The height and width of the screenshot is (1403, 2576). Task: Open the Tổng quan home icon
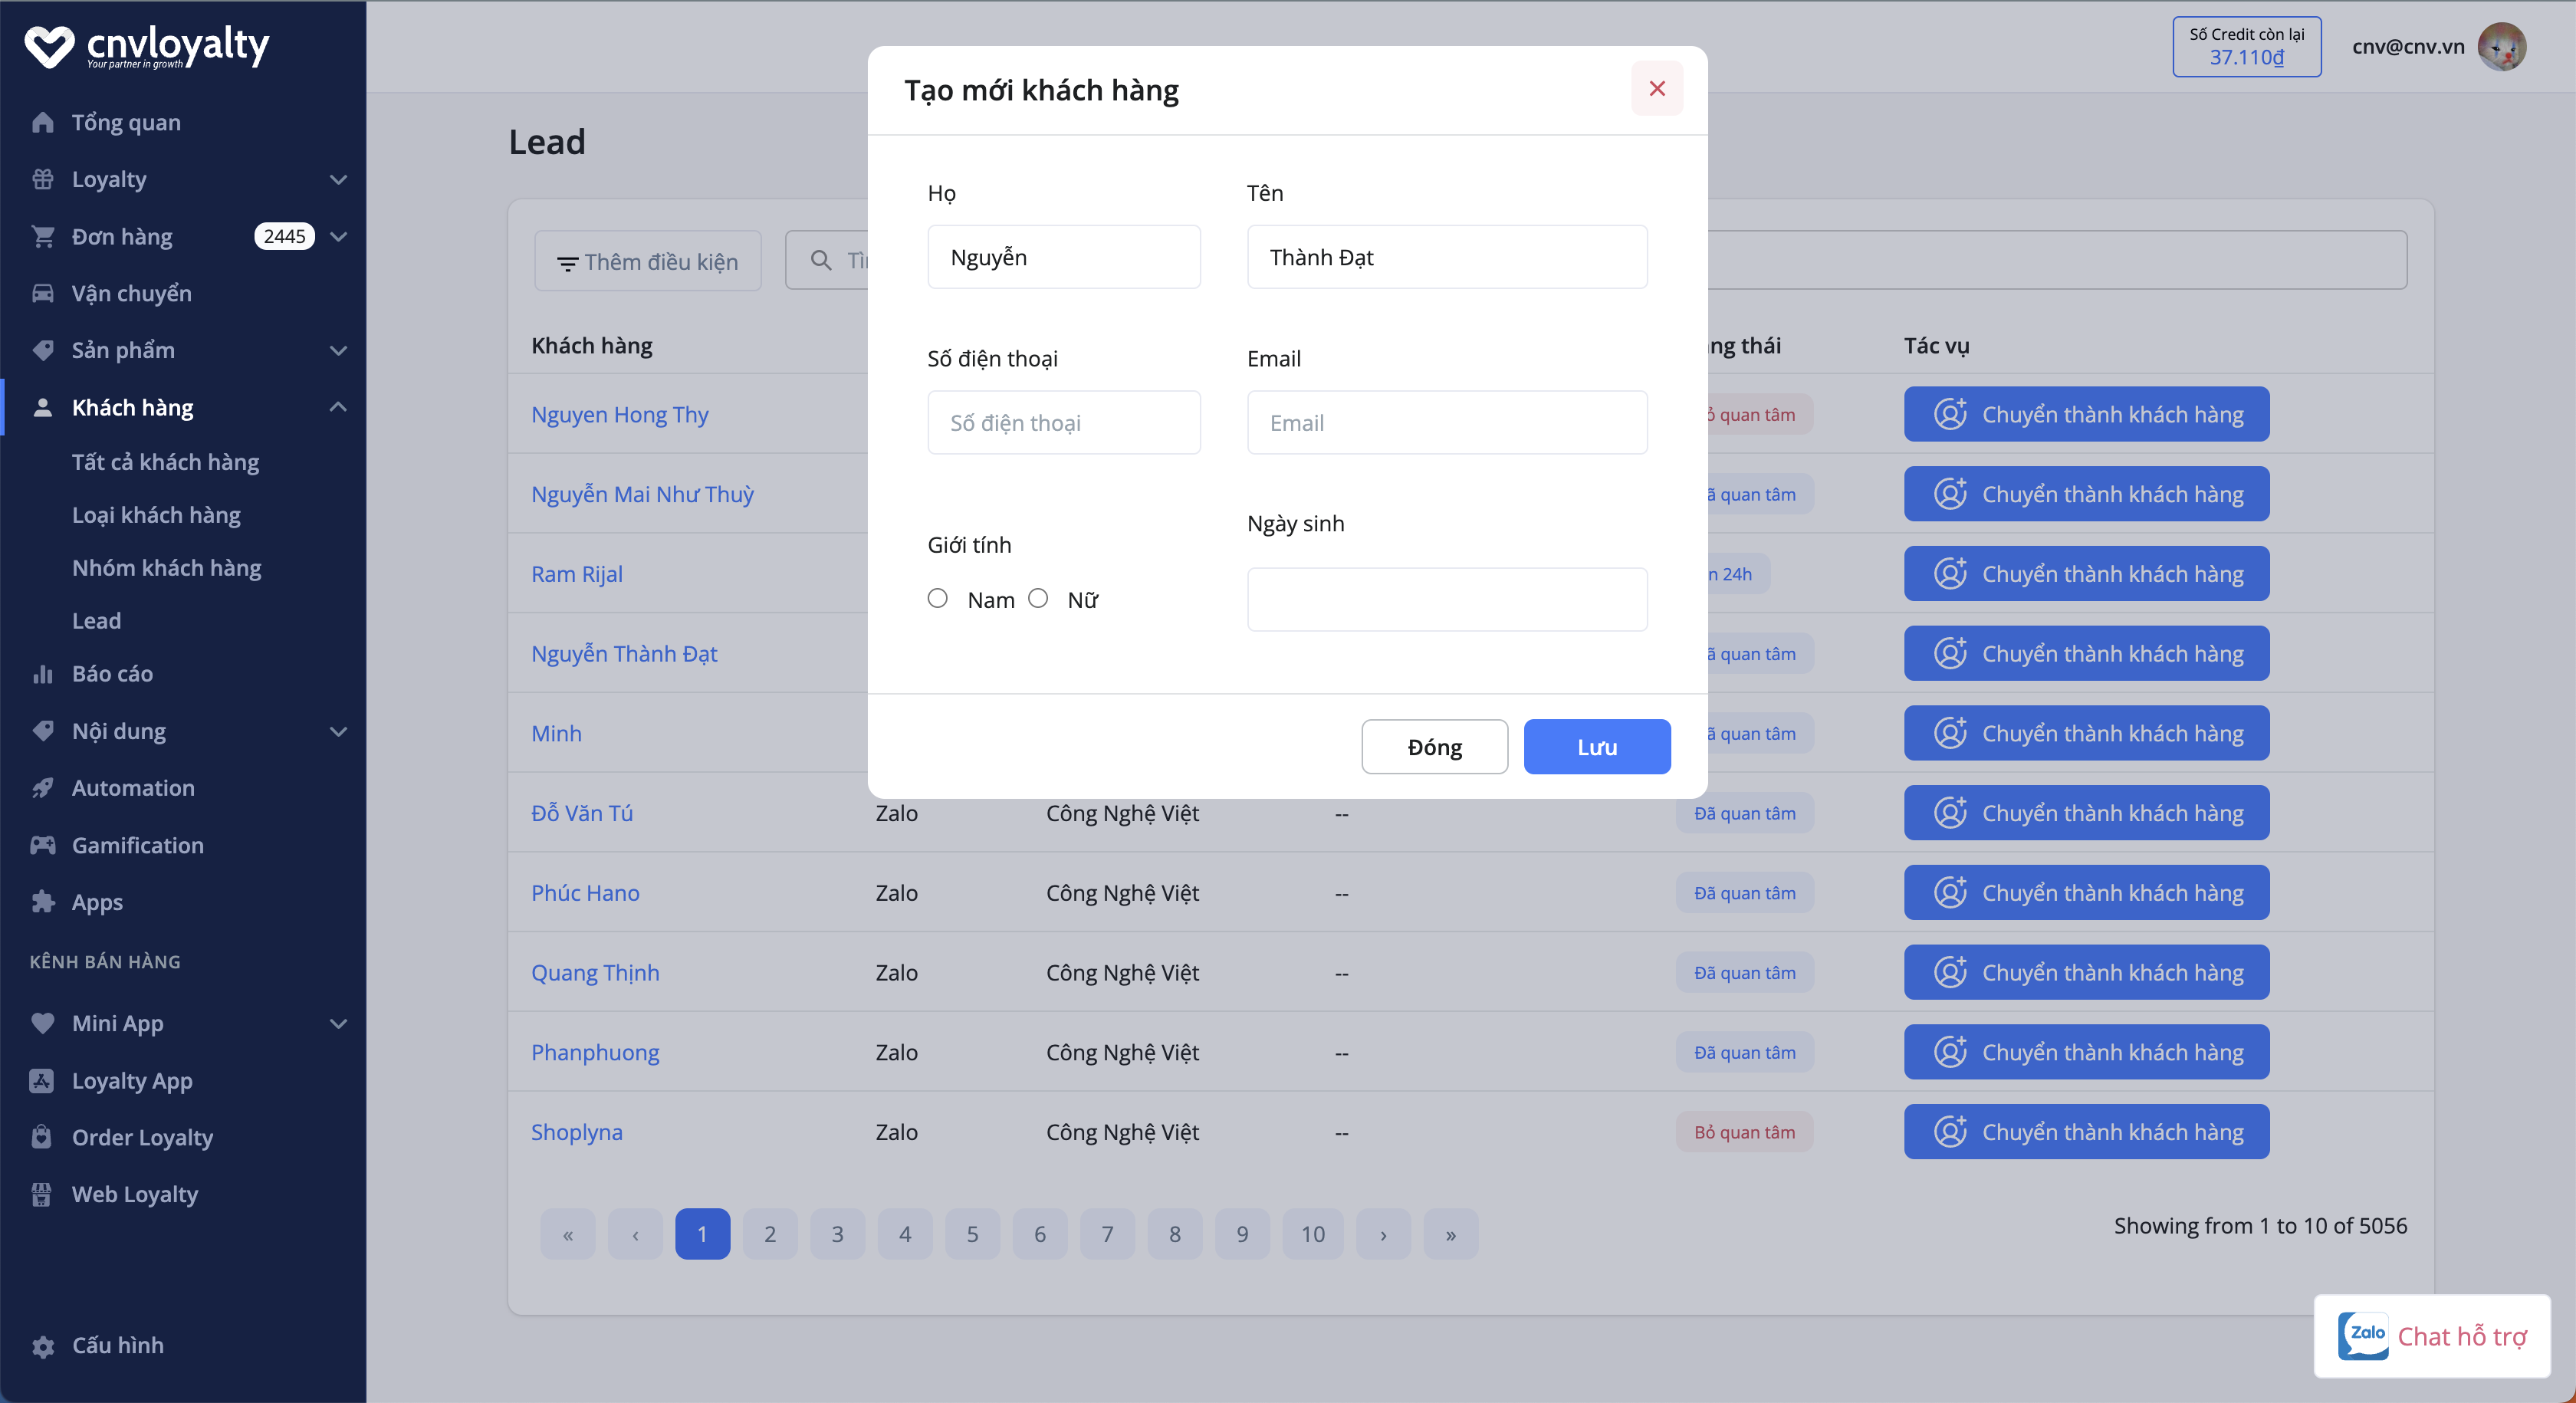pyautogui.click(x=42, y=122)
